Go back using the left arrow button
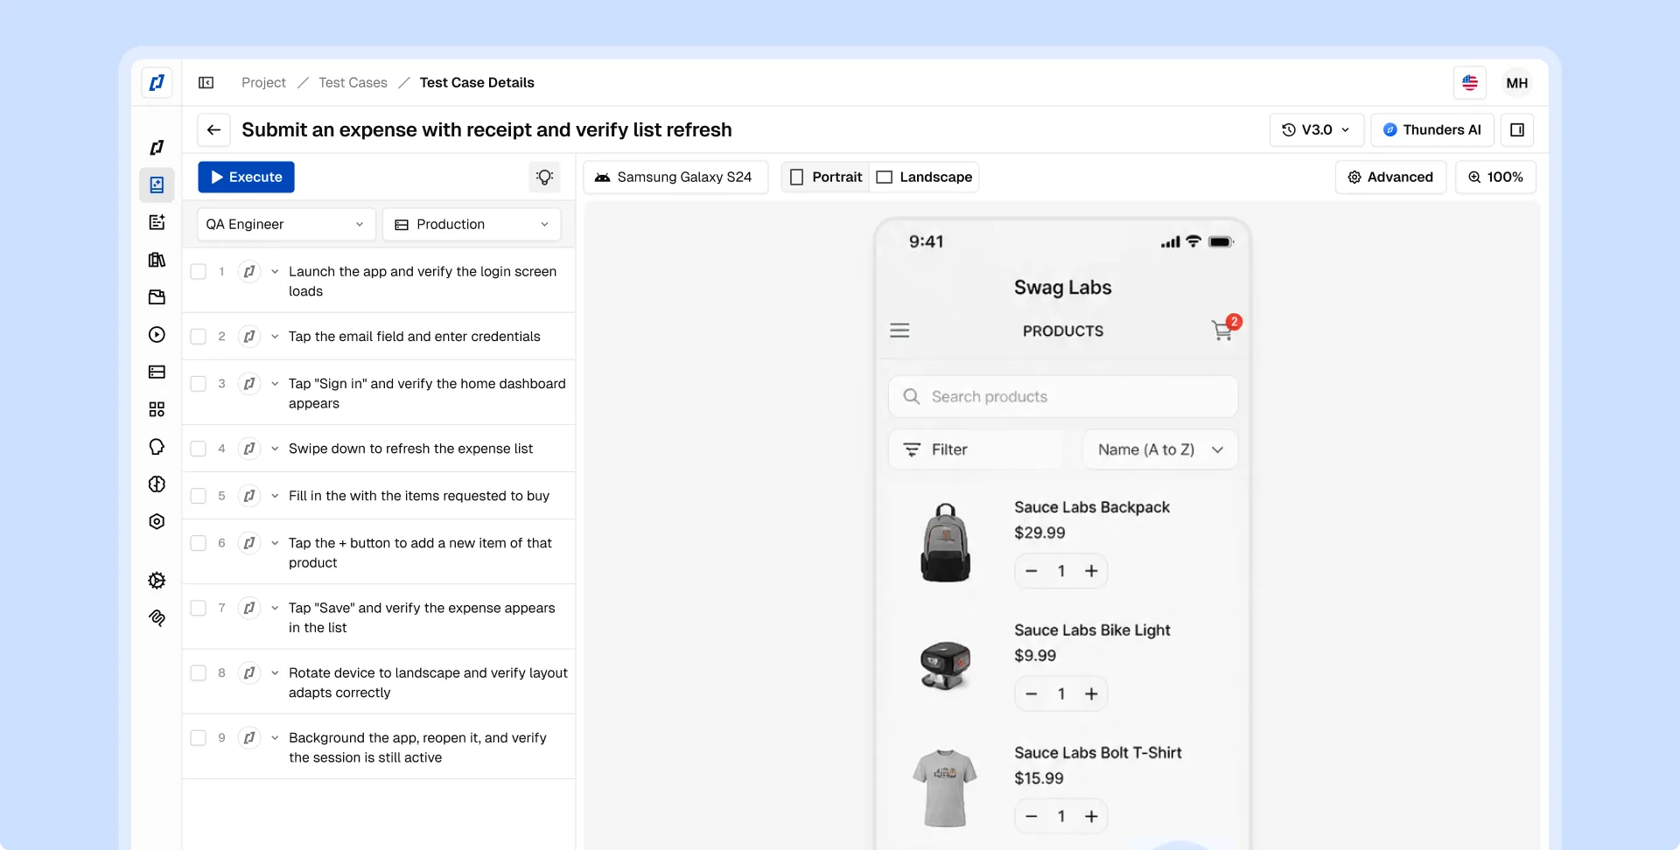This screenshot has width=1680, height=850. pos(213,129)
